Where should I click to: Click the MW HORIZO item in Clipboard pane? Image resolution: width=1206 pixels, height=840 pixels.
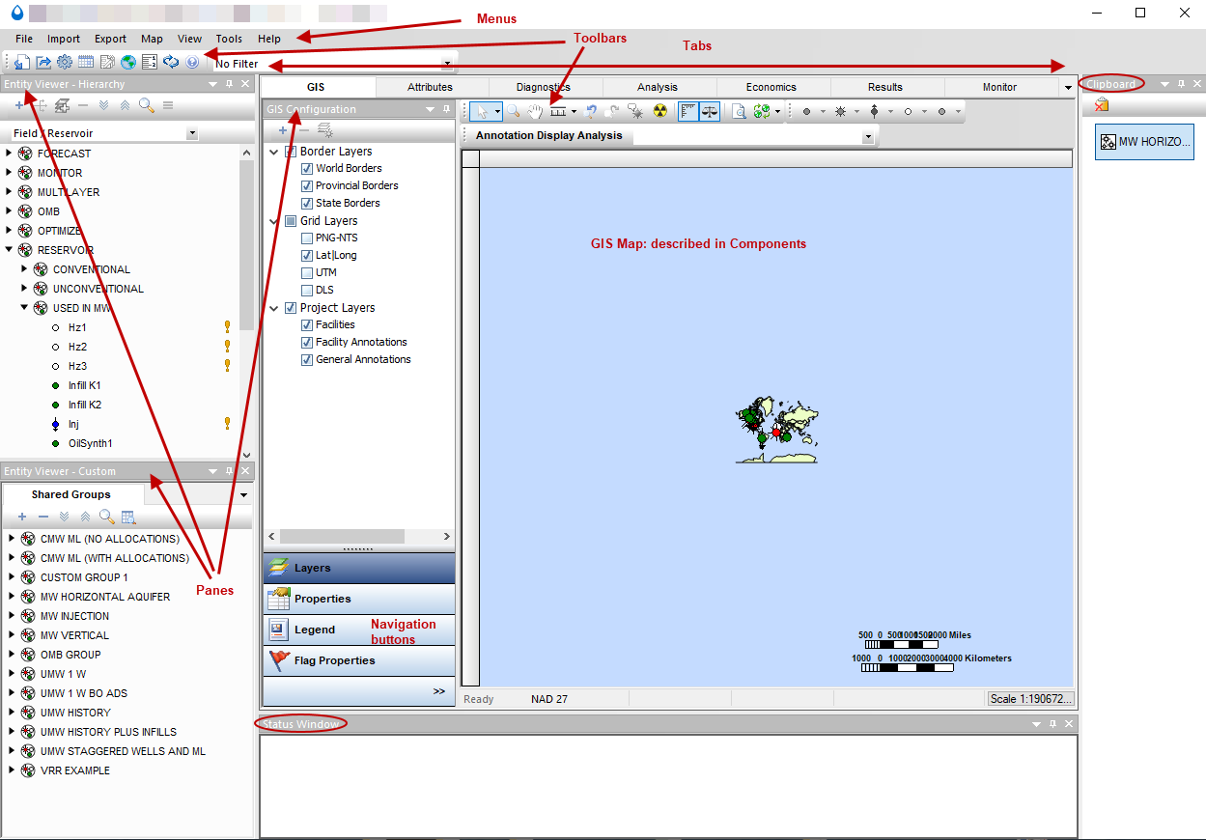click(x=1144, y=141)
